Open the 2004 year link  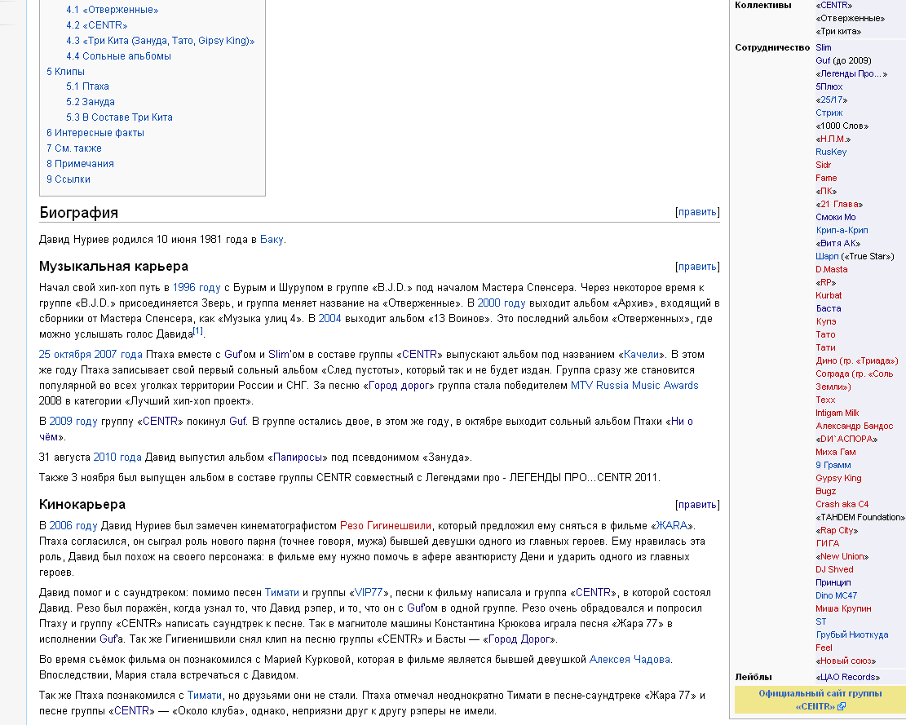tap(330, 319)
